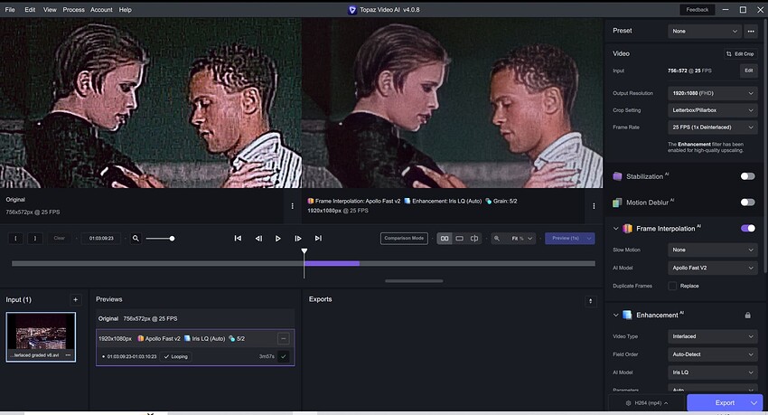Open the Original pane three-dot menu
The width and height of the screenshot is (768, 415).
(x=293, y=206)
